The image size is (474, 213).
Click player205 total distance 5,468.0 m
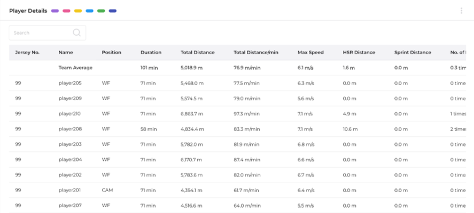pyautogui.click(x=192, y=83)
